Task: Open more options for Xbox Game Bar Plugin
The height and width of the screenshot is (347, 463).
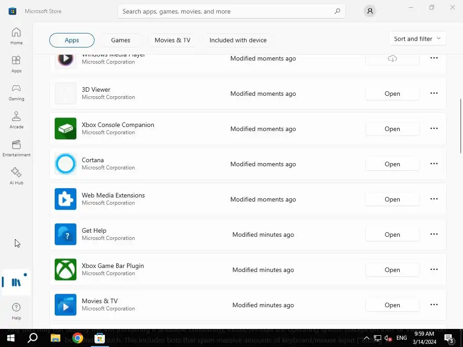Action: [x=434, y=269]
